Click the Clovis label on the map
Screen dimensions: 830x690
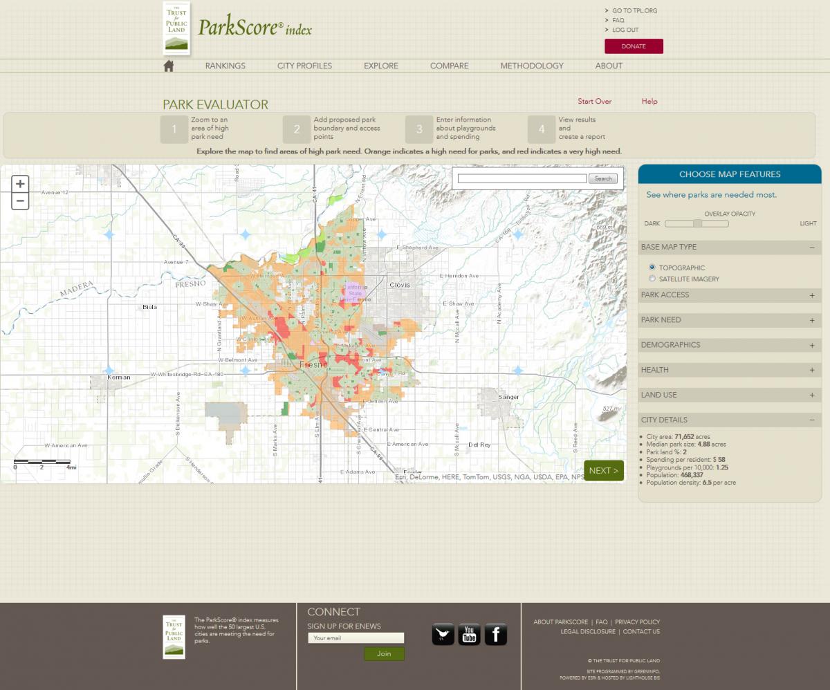pos(400,284)
